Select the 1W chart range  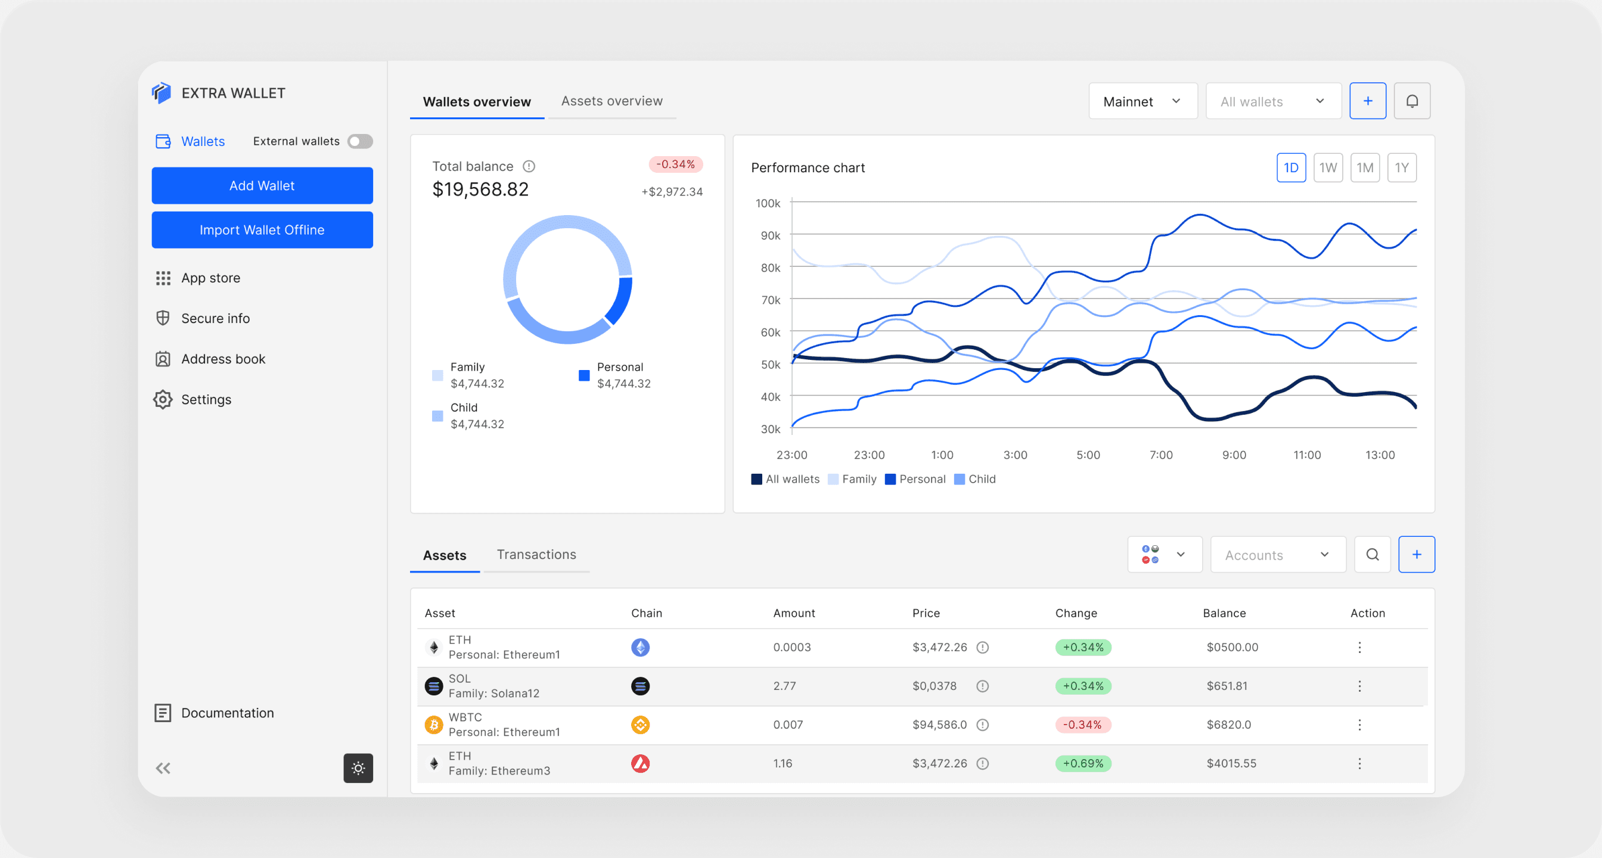1328,167
